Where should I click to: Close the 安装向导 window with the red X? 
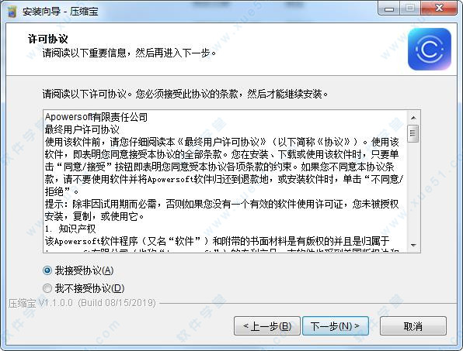pyautogui.click(x=439, y=9)
